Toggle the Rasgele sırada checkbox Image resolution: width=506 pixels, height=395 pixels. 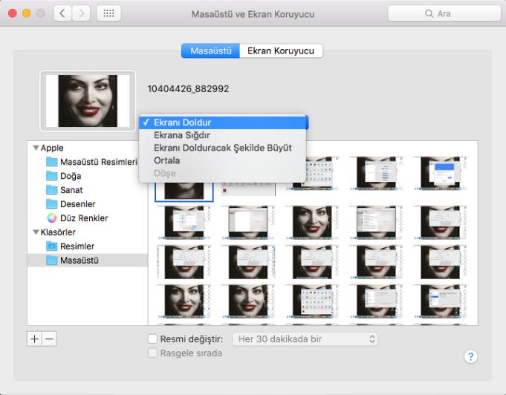click(153, 353)
